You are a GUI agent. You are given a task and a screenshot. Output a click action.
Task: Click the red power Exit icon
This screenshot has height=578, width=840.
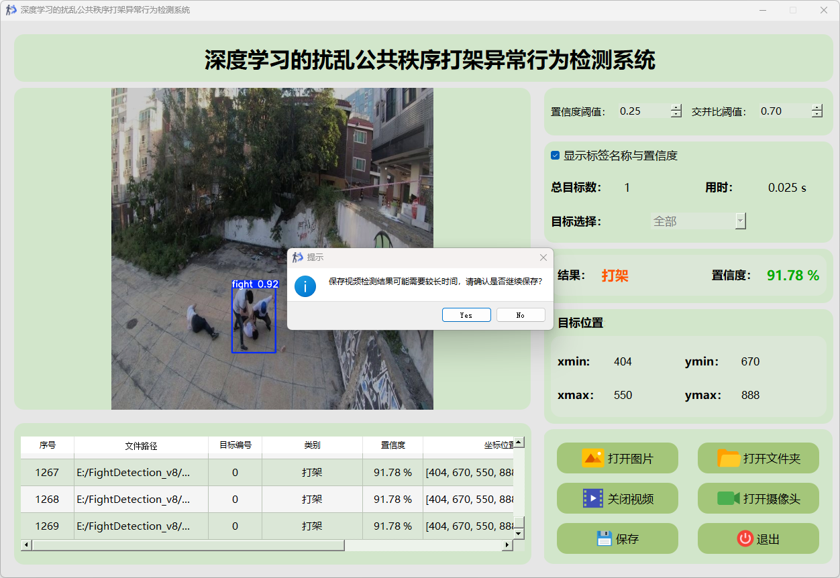pos(745,538)
